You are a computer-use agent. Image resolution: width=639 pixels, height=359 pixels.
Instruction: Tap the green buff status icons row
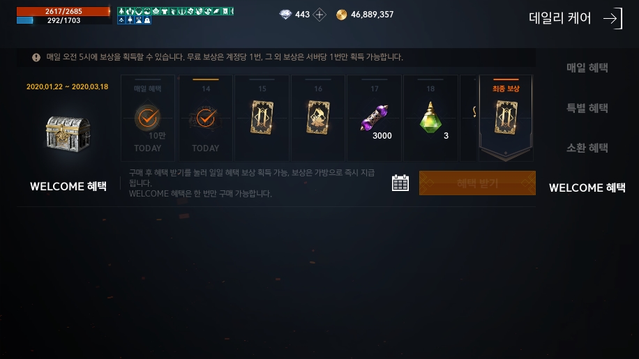click(x=175, y=11)
